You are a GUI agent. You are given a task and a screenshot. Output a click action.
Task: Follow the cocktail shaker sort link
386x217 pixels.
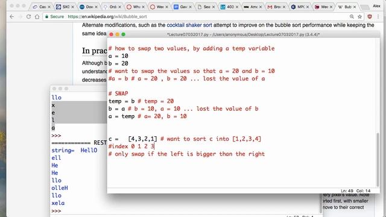(x=189, y=25)
